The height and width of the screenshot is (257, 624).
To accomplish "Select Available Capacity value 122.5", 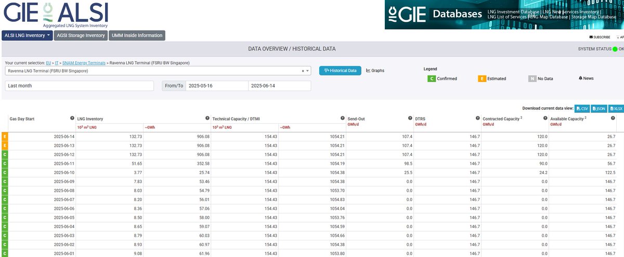I will point(610,173).
